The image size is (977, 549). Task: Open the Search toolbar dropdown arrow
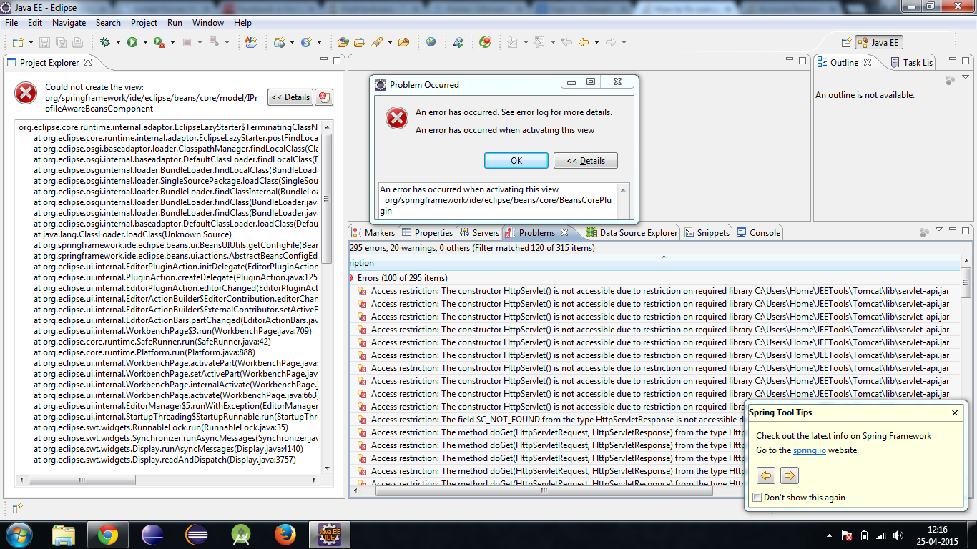pyautogui.click(x=390, y=42)
